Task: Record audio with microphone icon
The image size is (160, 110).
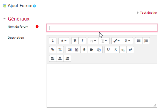Action: [x=84, y=50]
